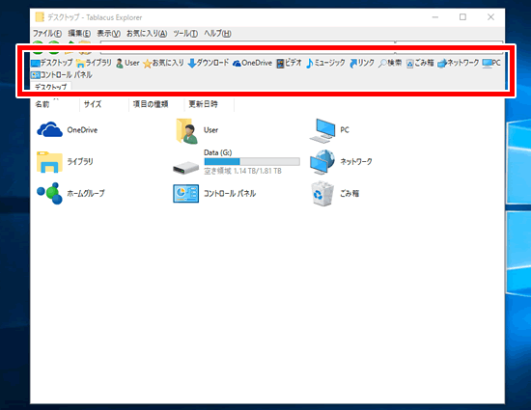Select the large PC item in the list
The image size is (531, 410).
click(329, 130)
